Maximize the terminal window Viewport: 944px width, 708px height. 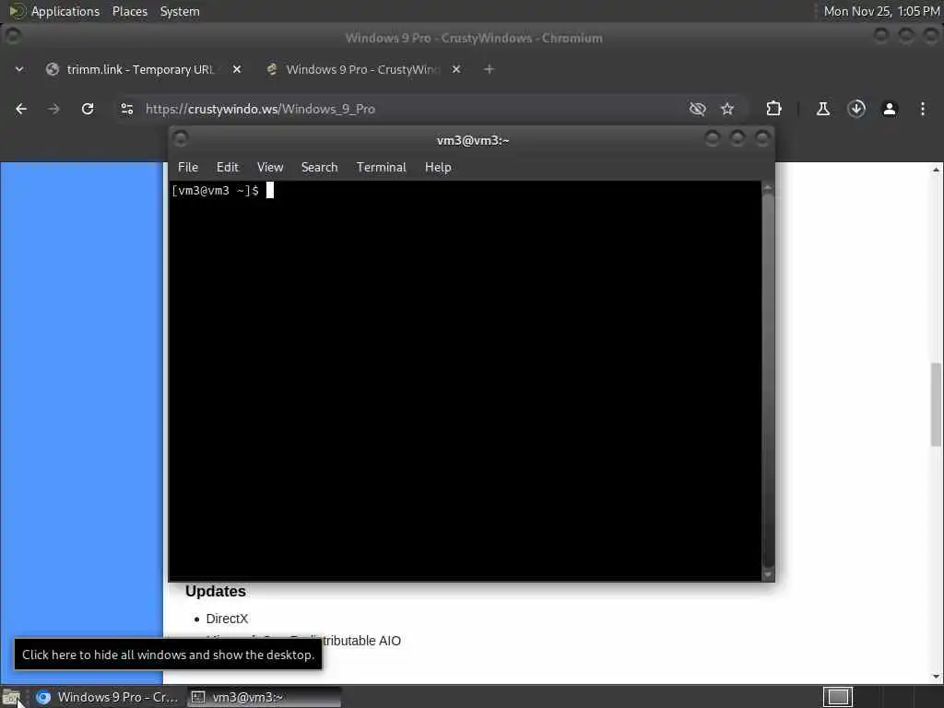(737, 139)
